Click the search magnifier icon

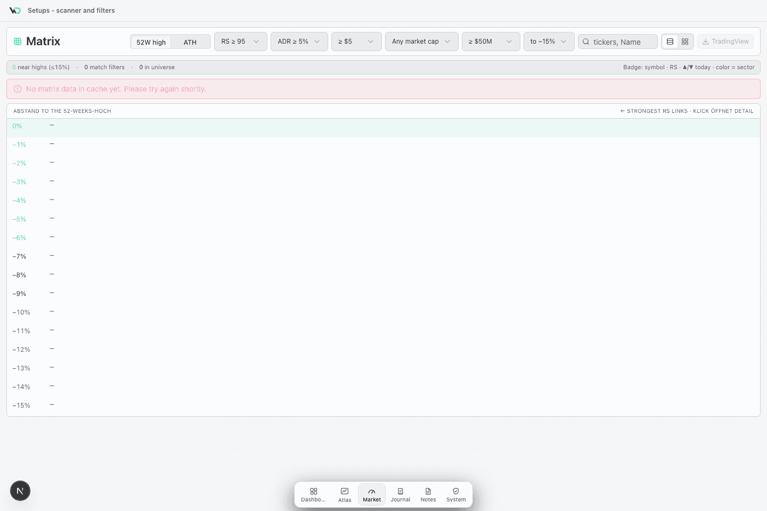pos(586,42)
